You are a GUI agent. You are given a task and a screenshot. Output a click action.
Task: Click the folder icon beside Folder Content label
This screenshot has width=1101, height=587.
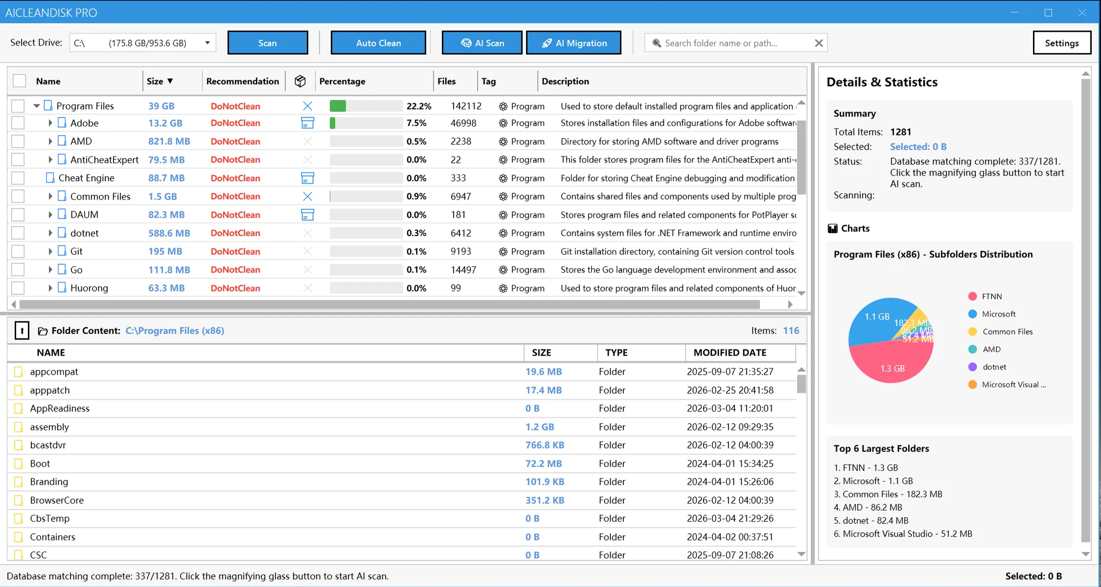click(x=43, y=331)
